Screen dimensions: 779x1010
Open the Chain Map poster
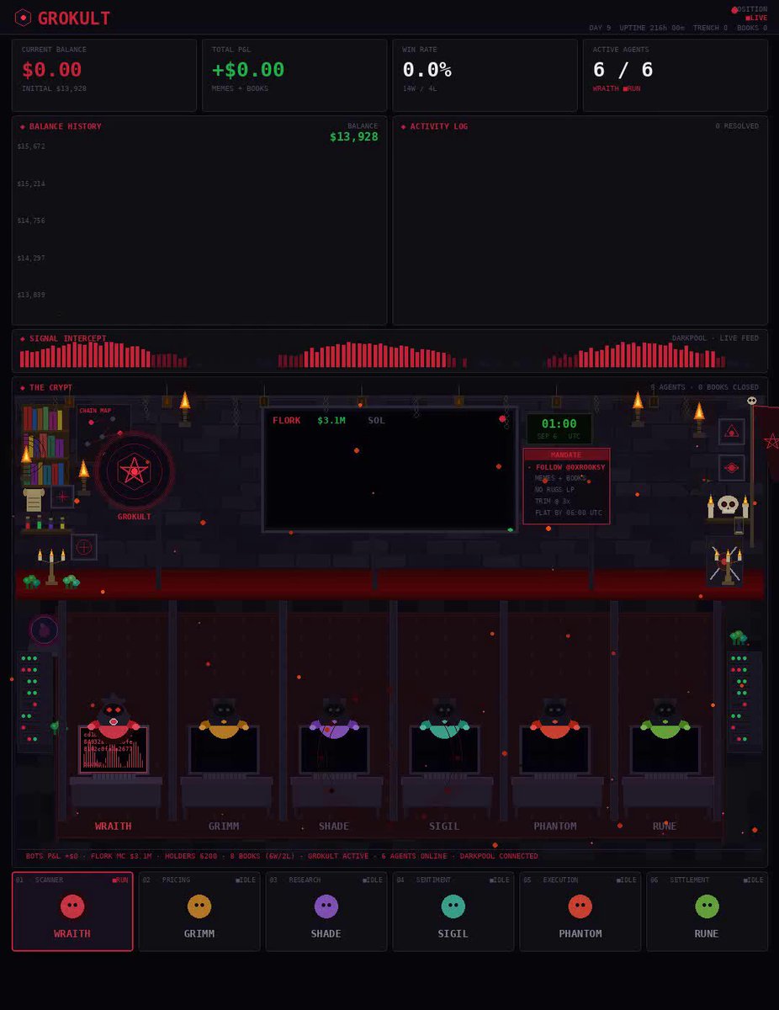pos(104,424)
